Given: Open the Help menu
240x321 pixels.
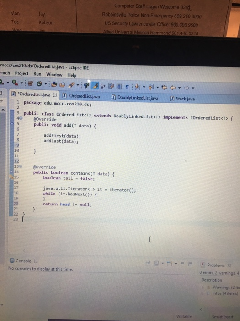Looking at the screenshot, I should pyautogui.click(x=72, y=75).
